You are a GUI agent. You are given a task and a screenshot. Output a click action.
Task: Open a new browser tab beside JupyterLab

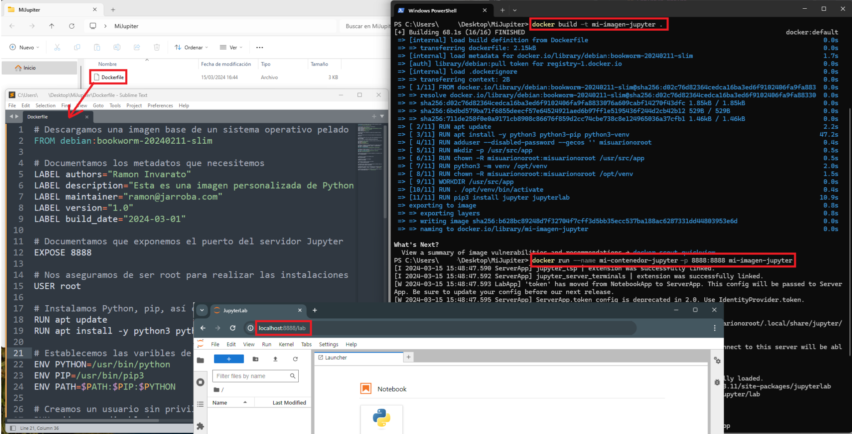tap(315, 310)
